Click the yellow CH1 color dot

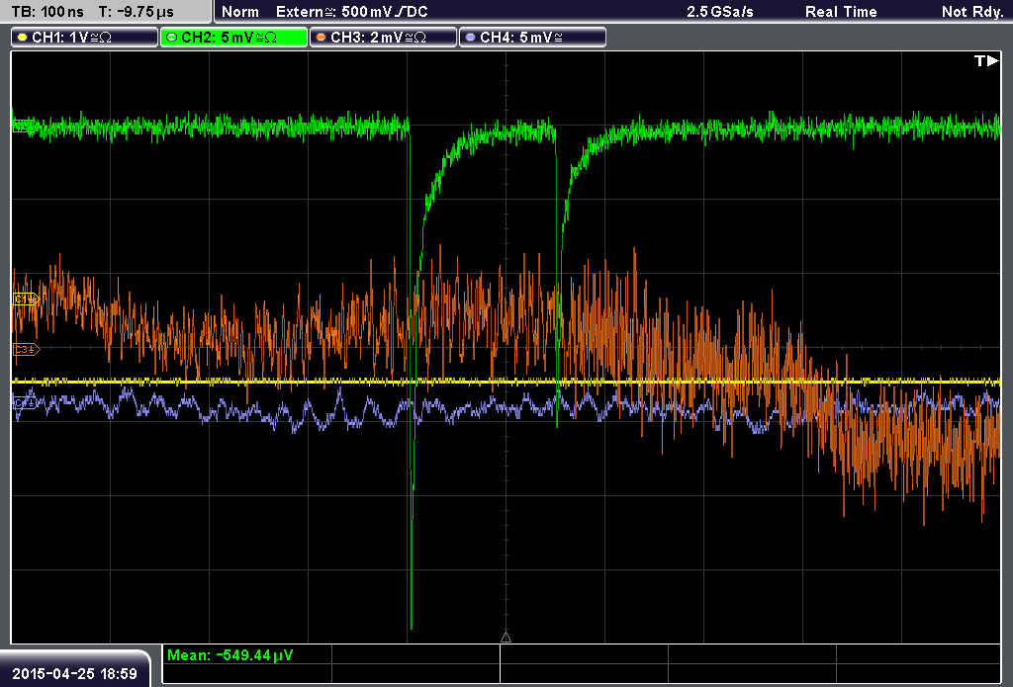[x=23, y=38]
